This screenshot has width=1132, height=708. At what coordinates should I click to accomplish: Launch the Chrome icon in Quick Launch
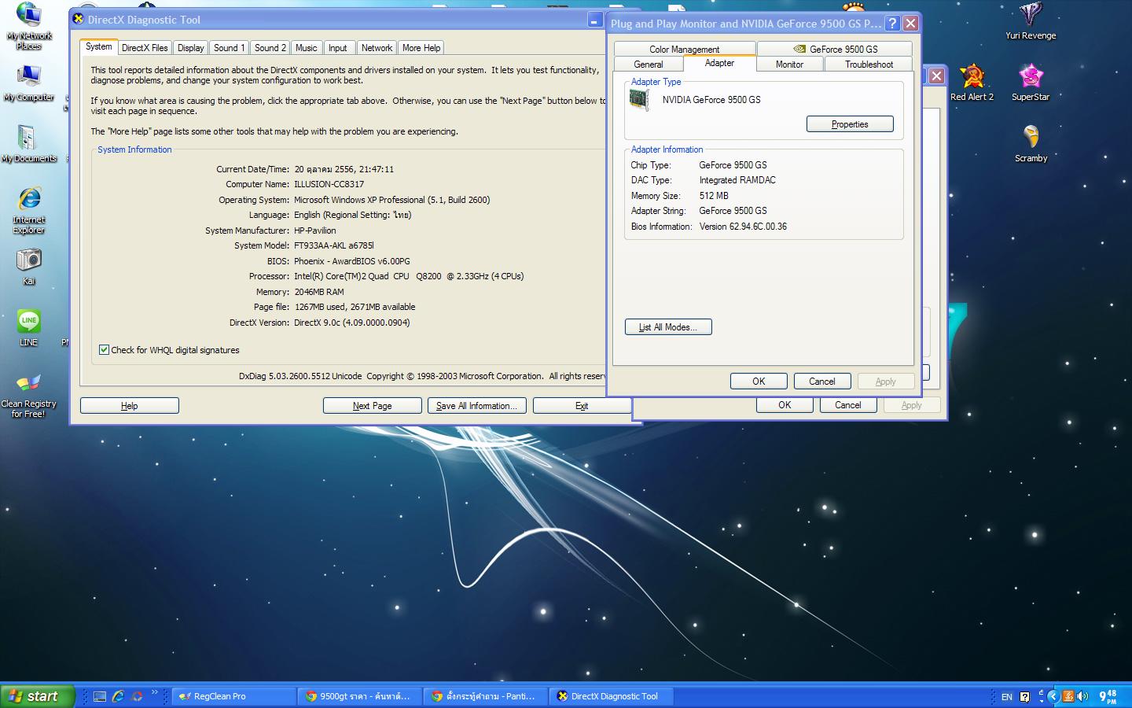click(137, 696)
